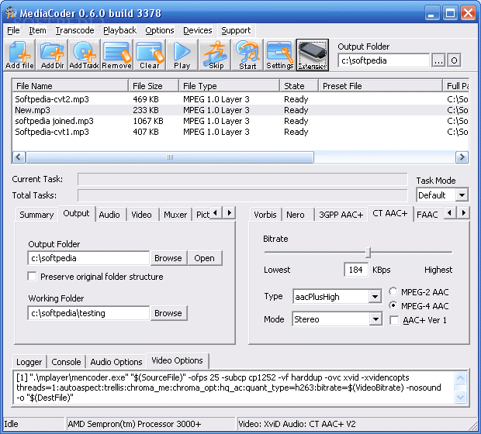Open the Playback menu
481x434 pixels.
[x=120, y=30]
